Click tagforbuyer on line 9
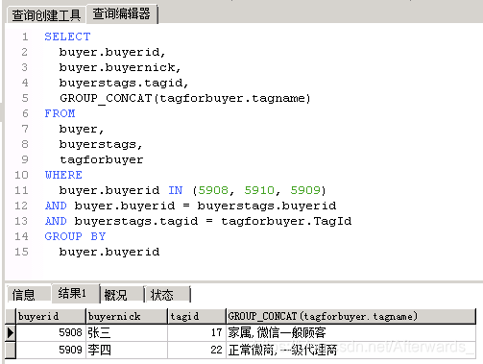This screenshot has height=364, width=483. (x=102, y=159)
